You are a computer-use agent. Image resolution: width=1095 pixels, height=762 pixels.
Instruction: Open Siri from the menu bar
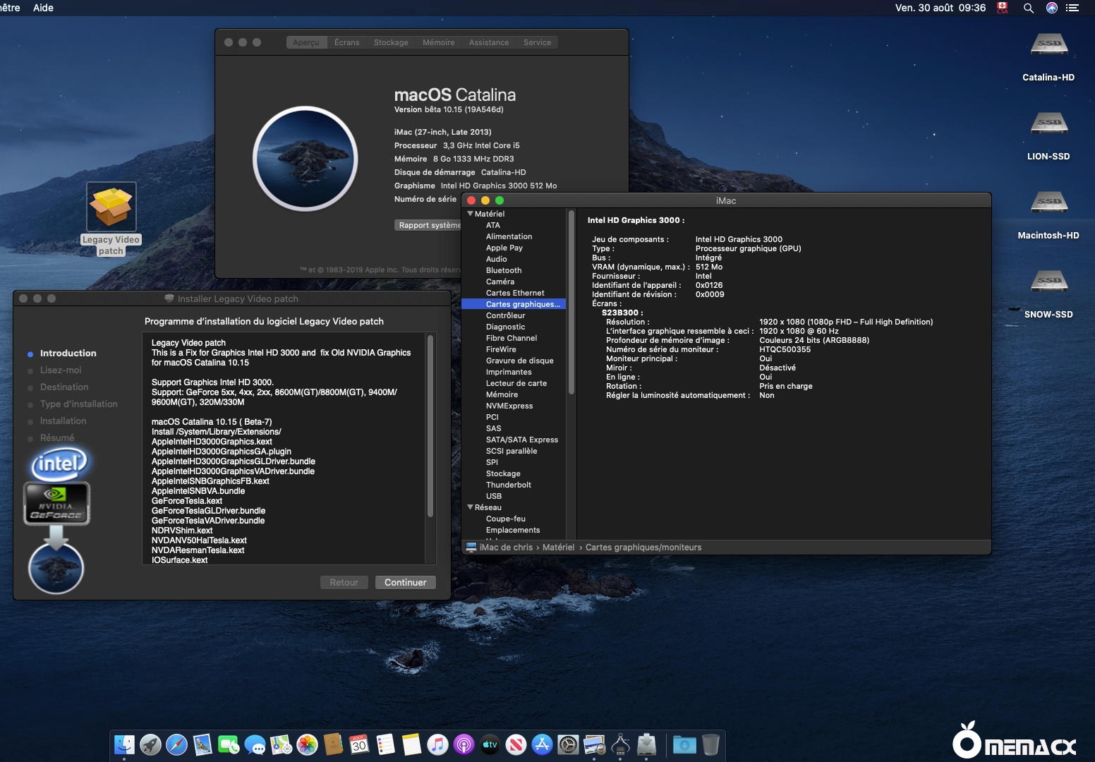click(x=1051, y=8)
